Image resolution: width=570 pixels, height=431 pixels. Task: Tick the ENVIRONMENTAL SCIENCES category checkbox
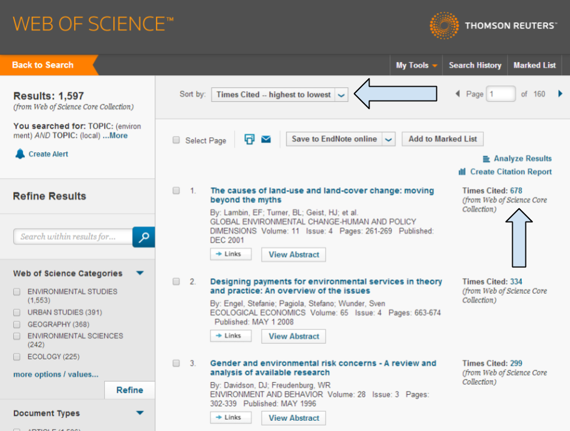[x=17, y=336]
